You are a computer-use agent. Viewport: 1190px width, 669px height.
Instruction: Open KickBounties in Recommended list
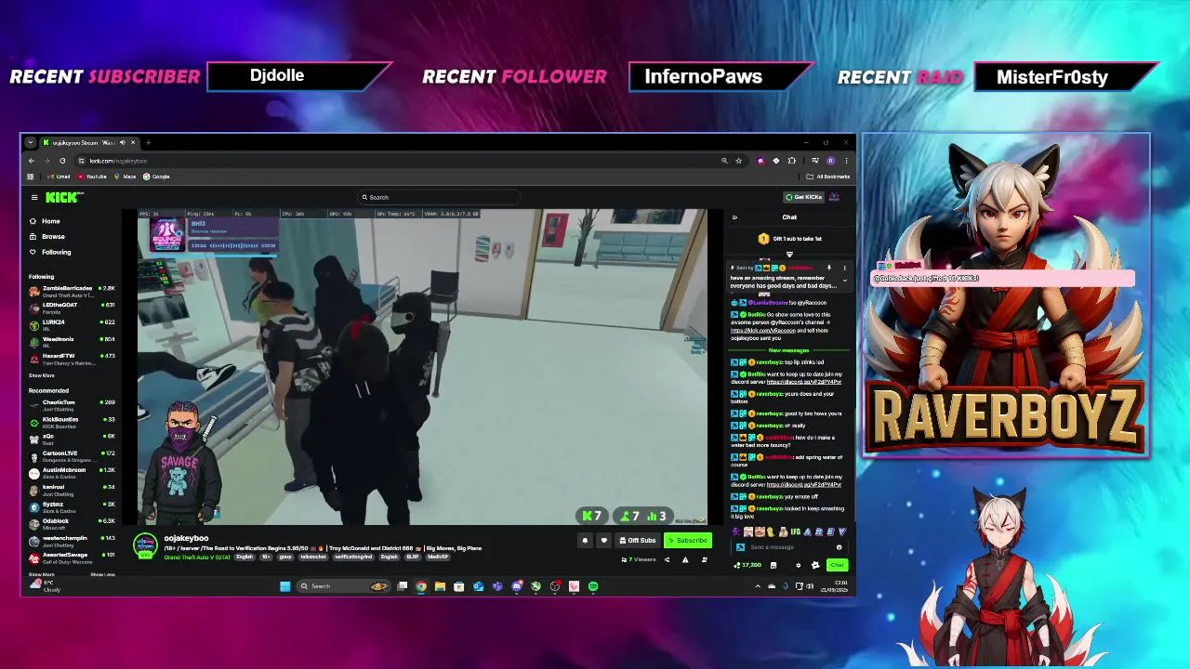tap(73, 422)
